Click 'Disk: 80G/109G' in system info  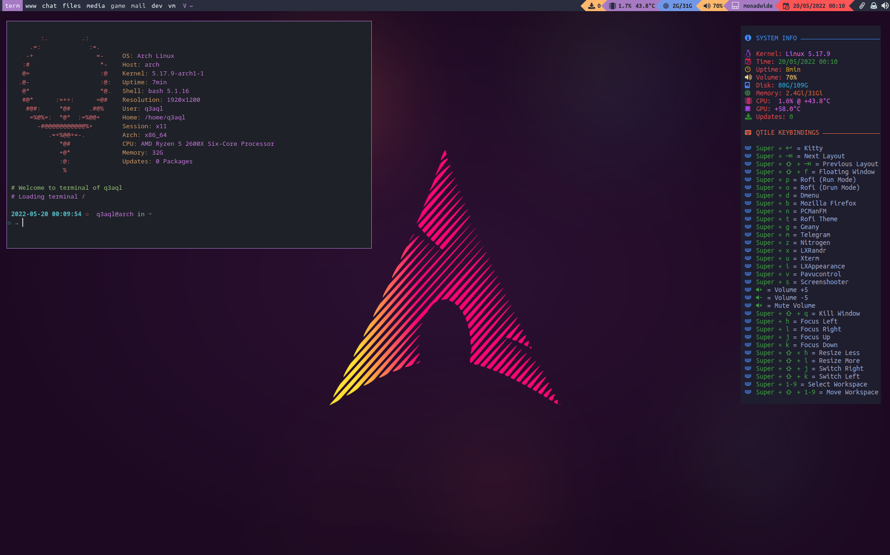(782, 85)
